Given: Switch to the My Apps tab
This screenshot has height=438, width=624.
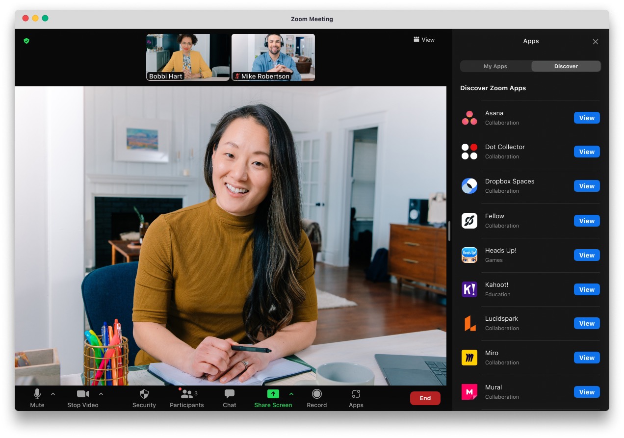Looking at the screenshot, I should [495, 66].
